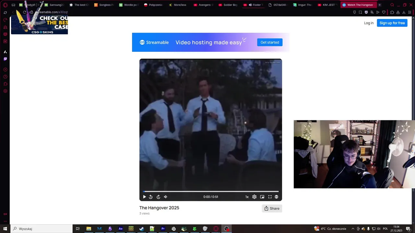Viewport: 415px width, 233px height.
Task: Seek on the video progress bar
Action: coord(211,191)
